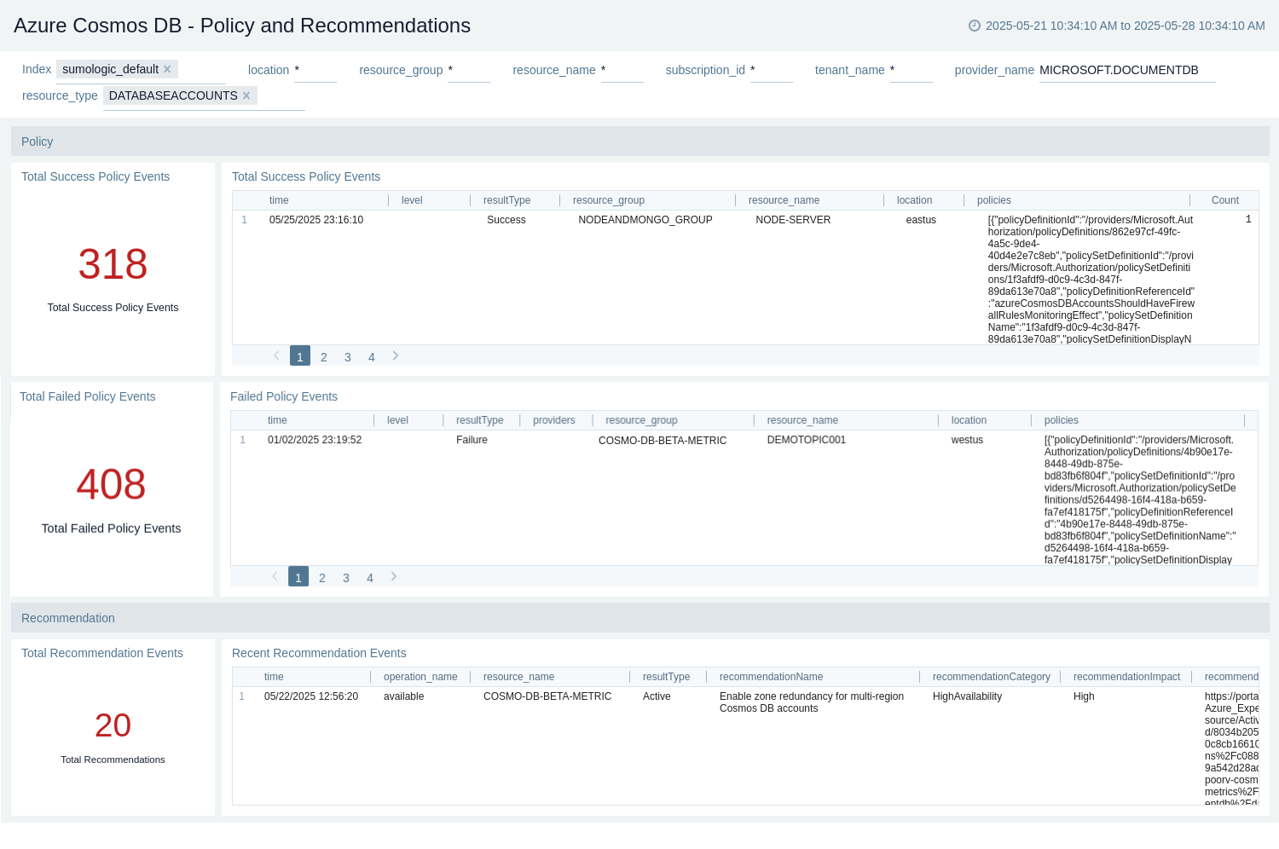1279x849 pixels.
Task: Edit the subscription_id filter field
Action: coord(772,70)
